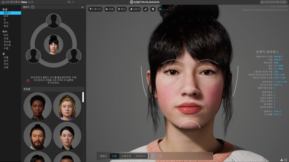The height and width of the screenshot is (162, 289).
Task: Click the red warning triangle icon
Action: [x=28, y=80]
